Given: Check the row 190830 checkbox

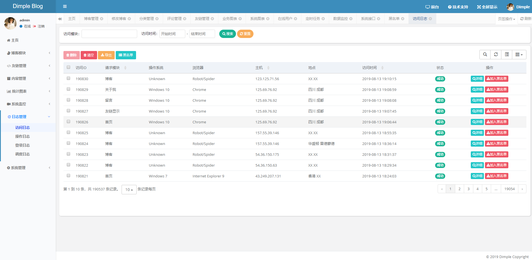Looking at the screenshot, I should [68, 78].
